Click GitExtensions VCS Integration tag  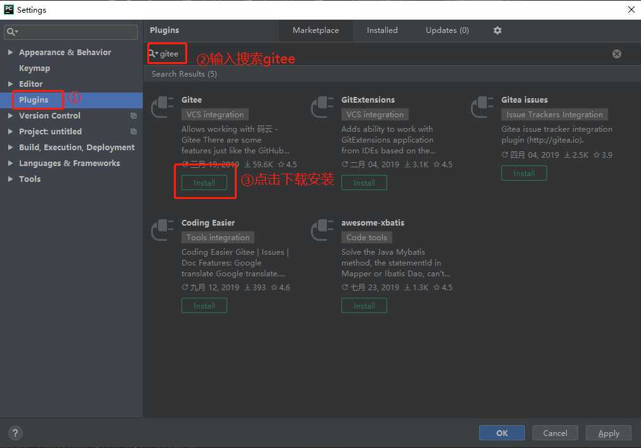375,115
